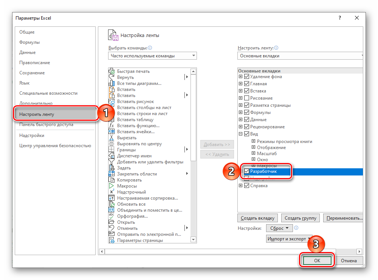Open the Общие settings category
378x280 pixels.
[55, 32]
